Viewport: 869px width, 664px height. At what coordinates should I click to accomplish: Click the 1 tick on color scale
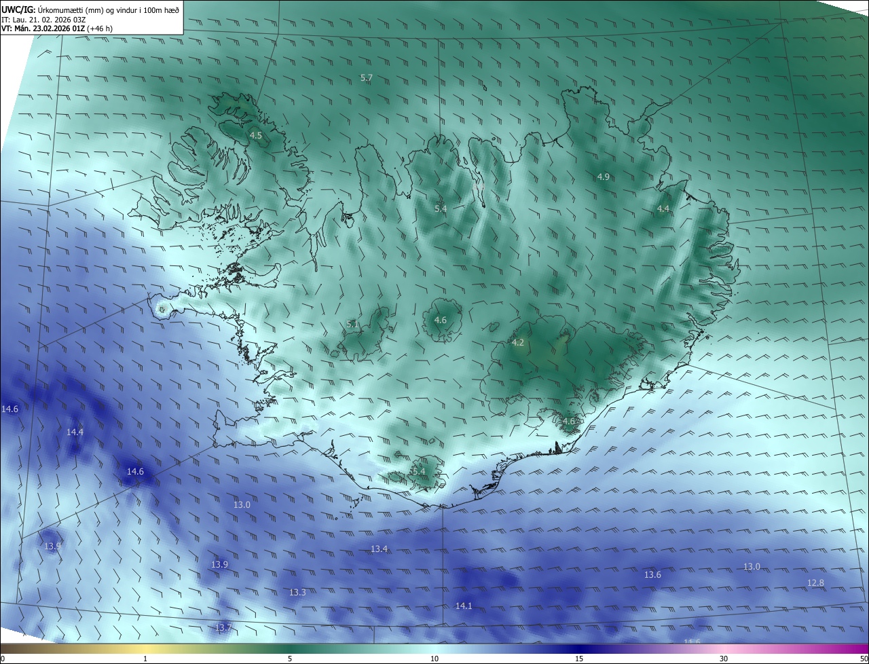coord(145,659)
